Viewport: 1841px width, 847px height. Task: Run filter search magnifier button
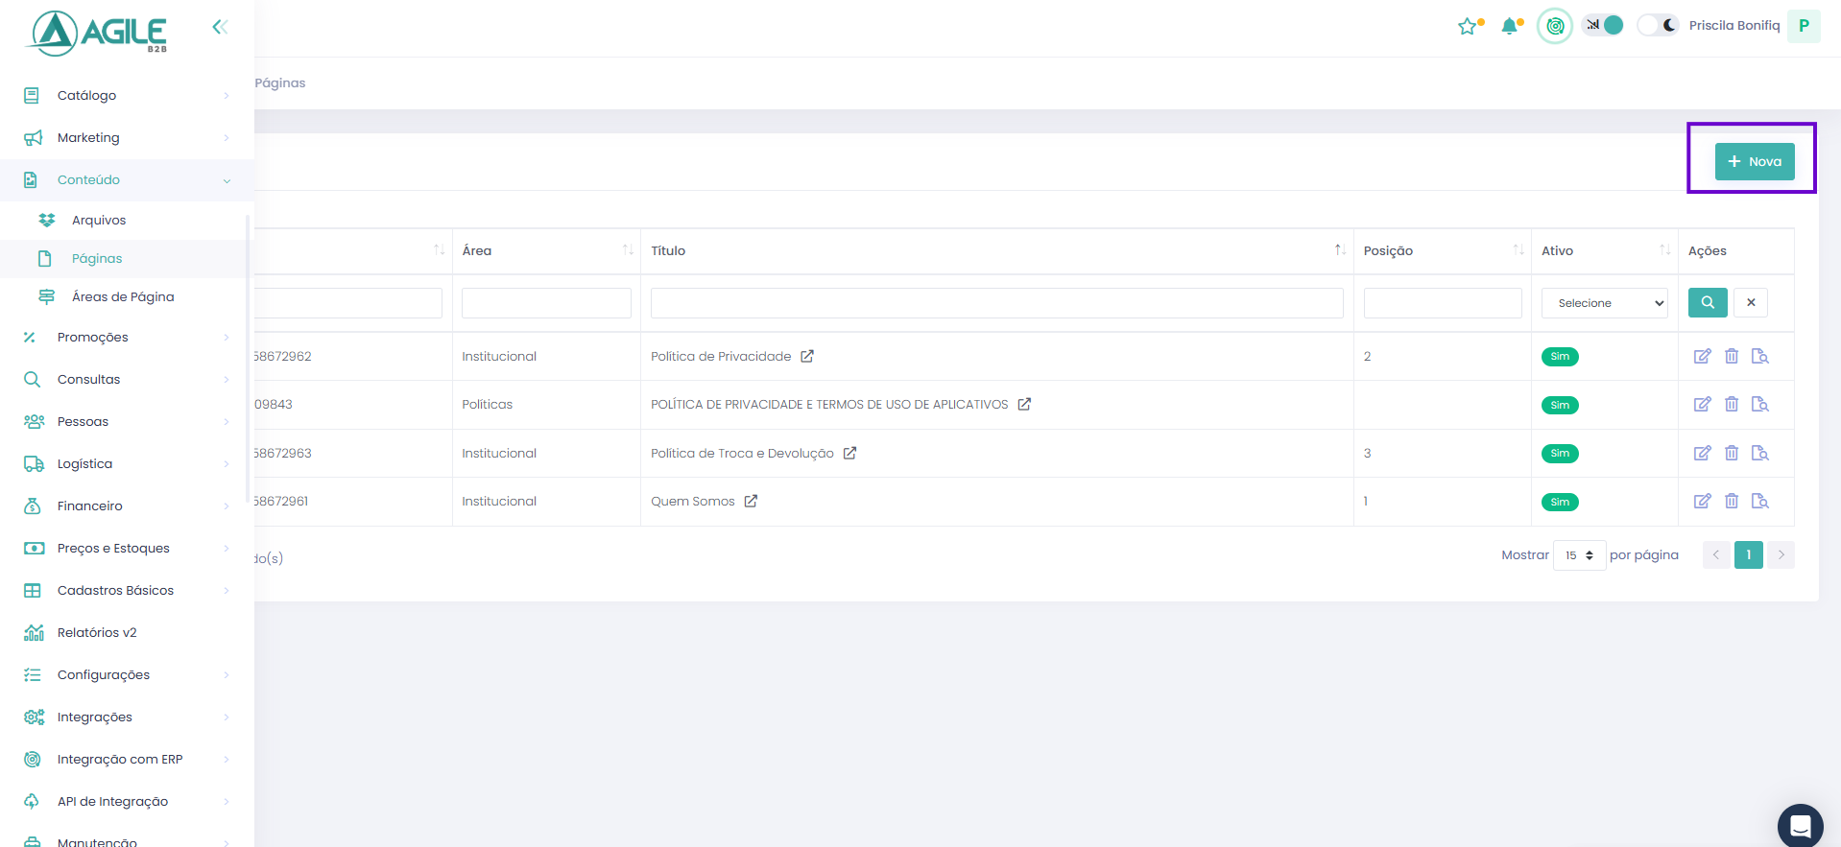click(1708, 302)
